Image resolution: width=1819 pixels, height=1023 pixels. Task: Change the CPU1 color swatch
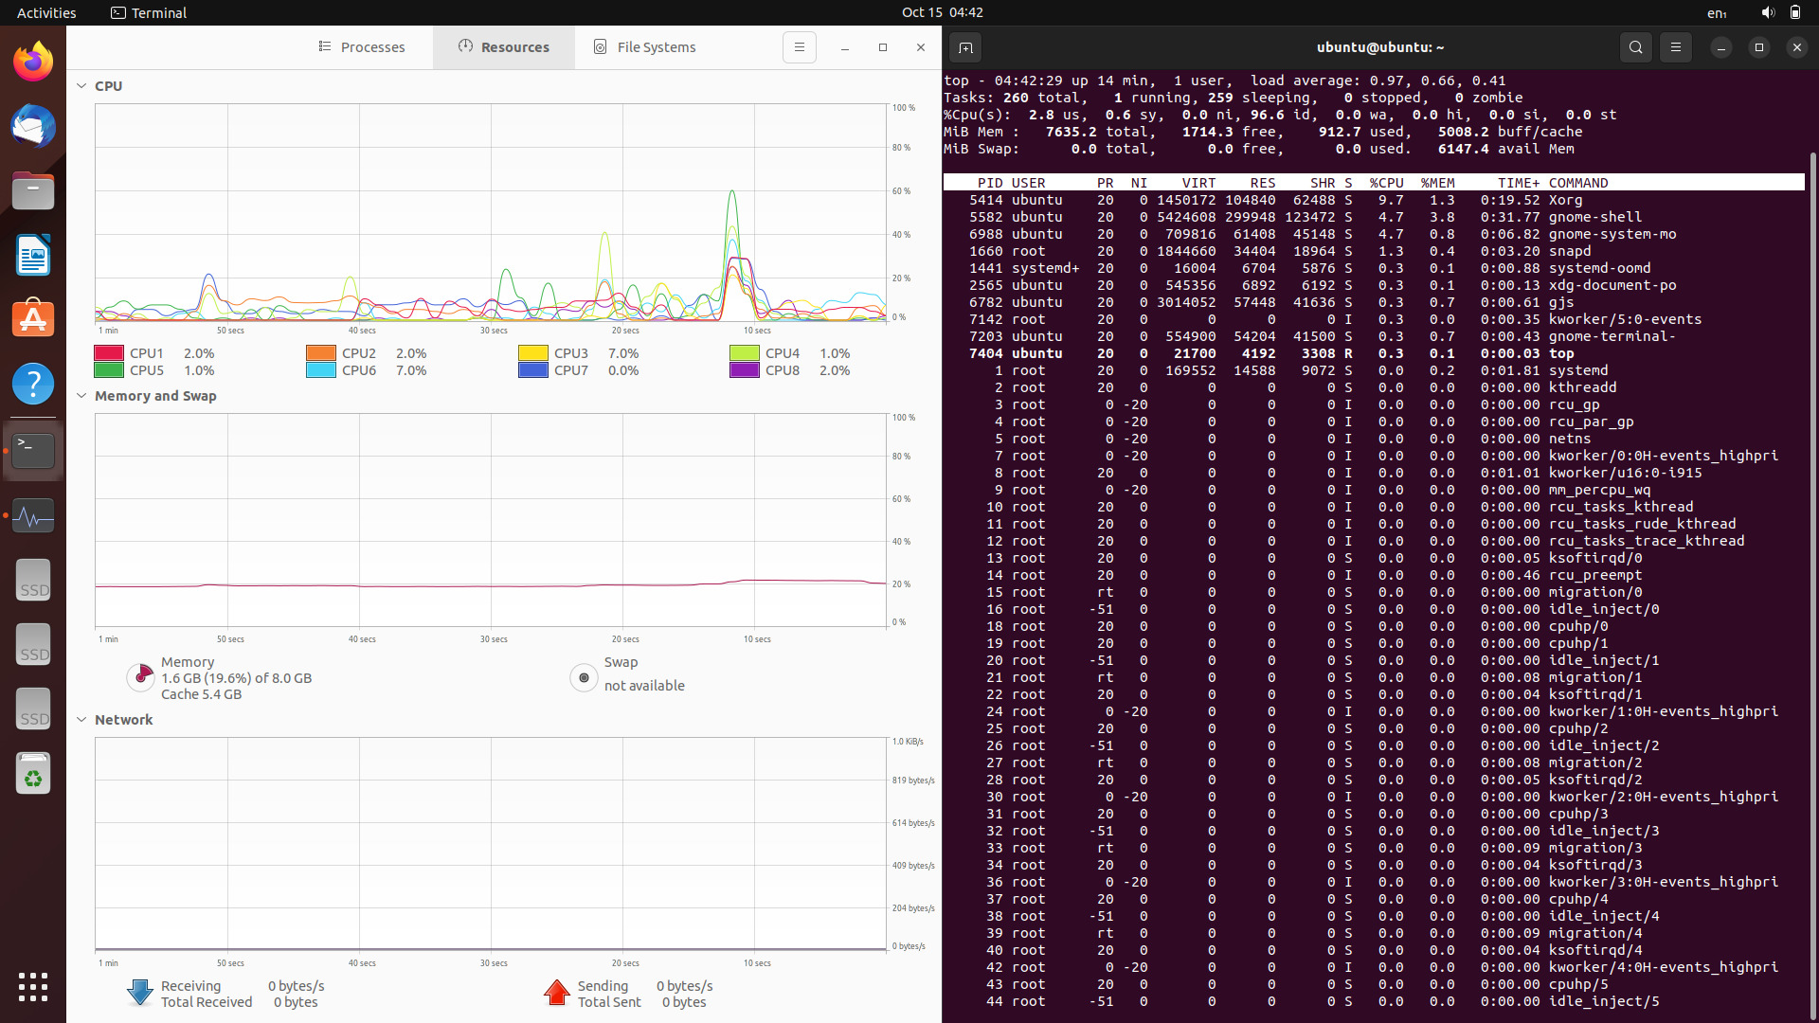pos(109,353)
